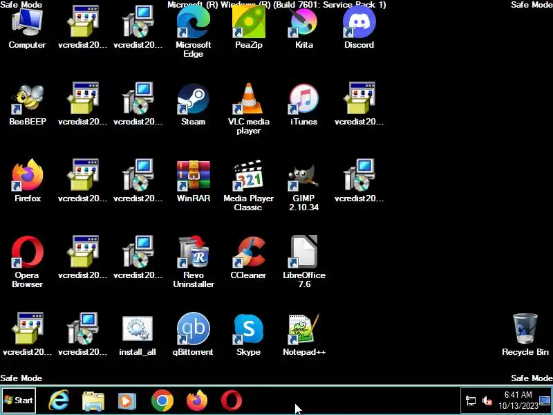Click the network status tray icon
The height and width of the screenshot is (415, 553).
[471, 401]
